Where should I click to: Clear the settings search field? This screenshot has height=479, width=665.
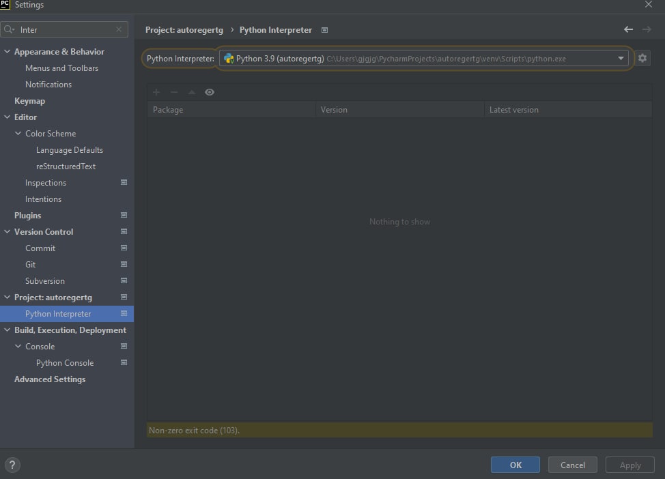119,29
